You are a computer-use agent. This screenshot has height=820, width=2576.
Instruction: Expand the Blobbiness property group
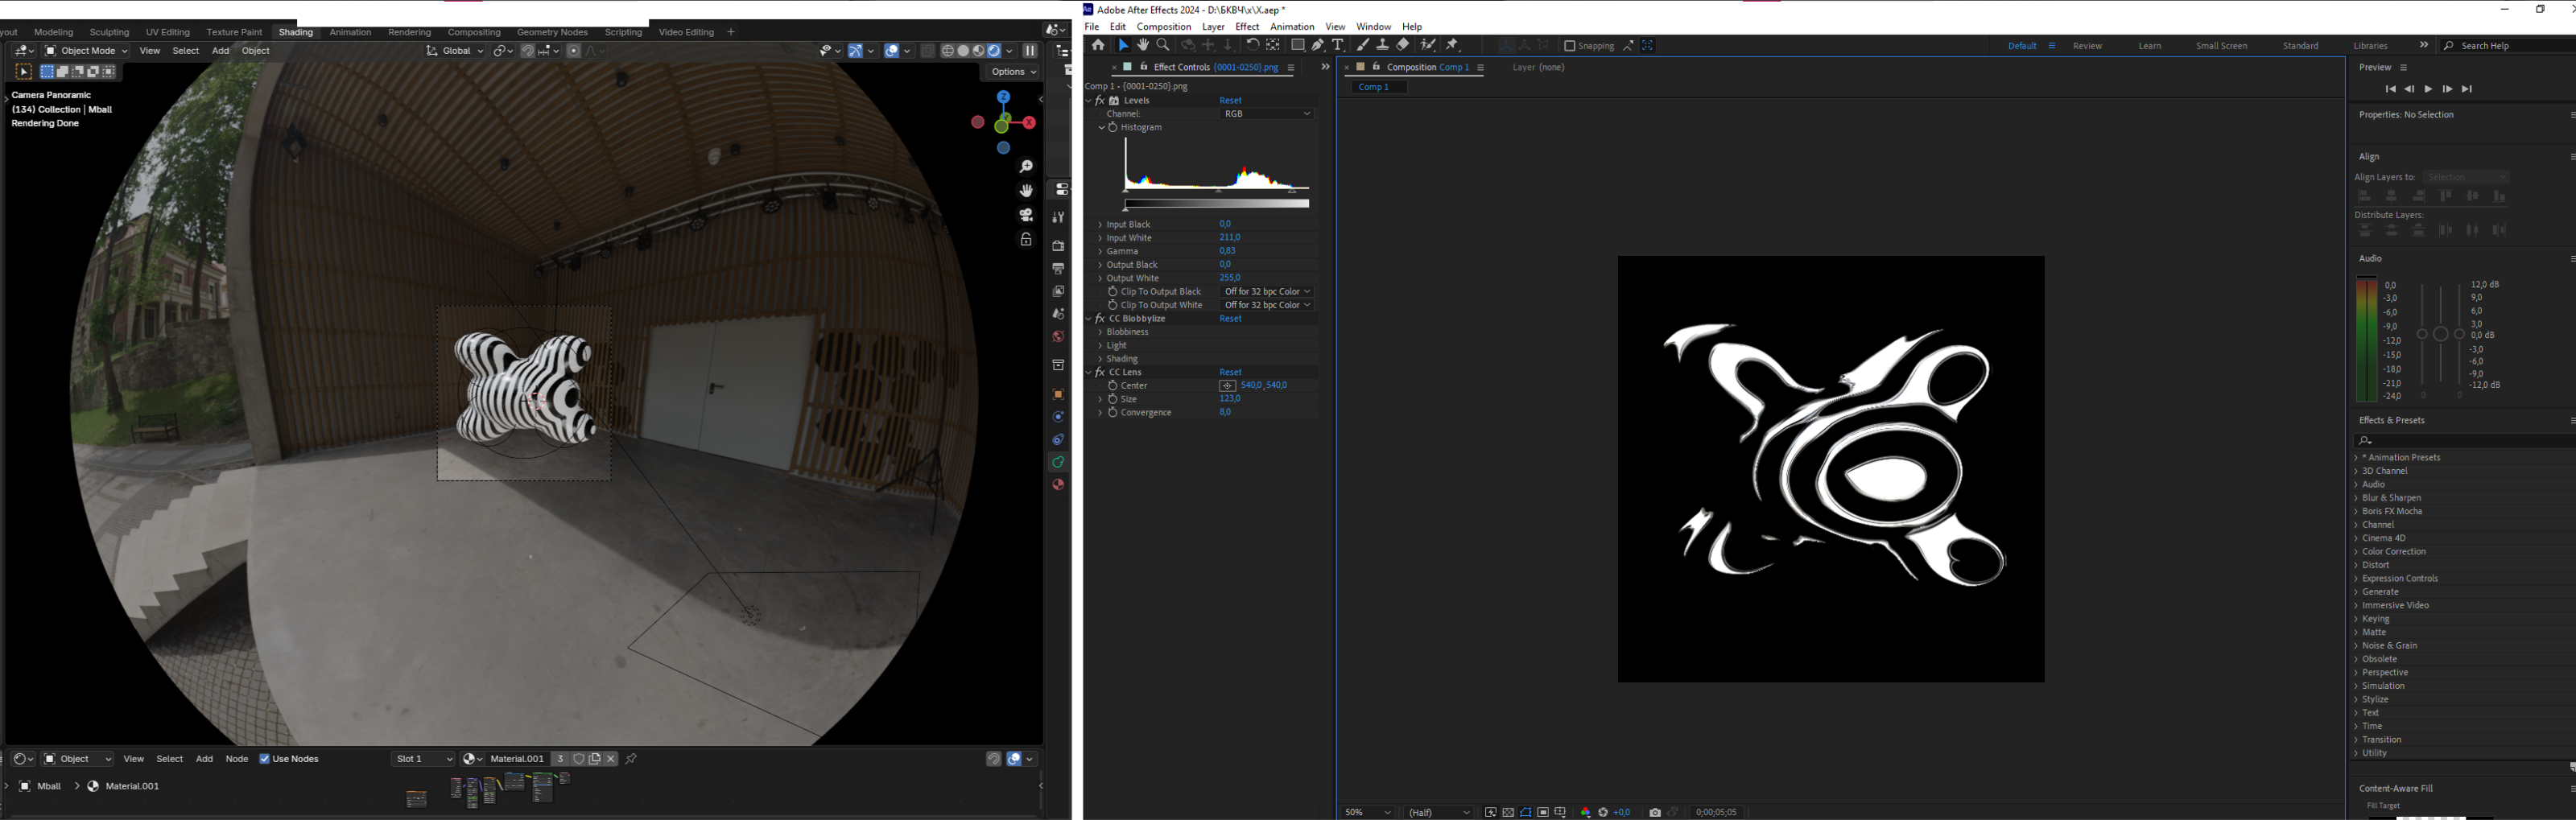point(1100,332)
